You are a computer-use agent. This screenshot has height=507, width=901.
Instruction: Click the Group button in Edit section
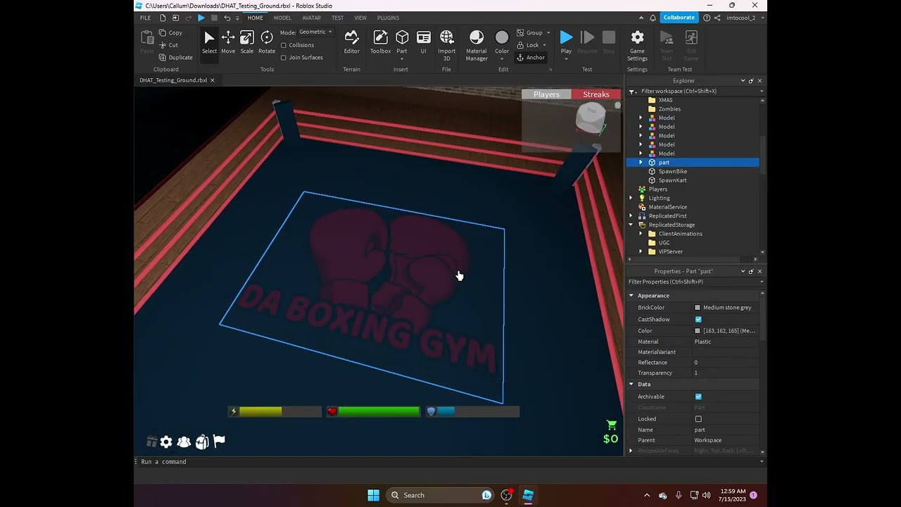529,32
